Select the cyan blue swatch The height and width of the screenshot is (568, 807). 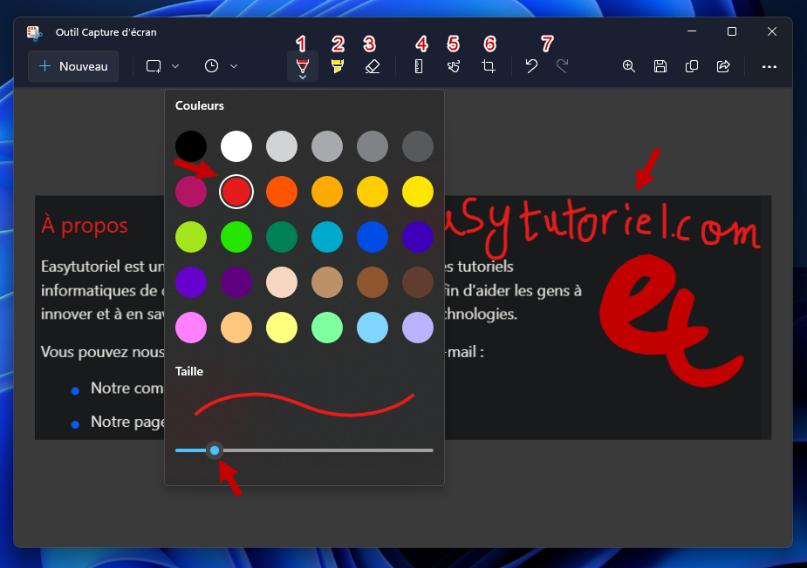(x=327, y=237)
